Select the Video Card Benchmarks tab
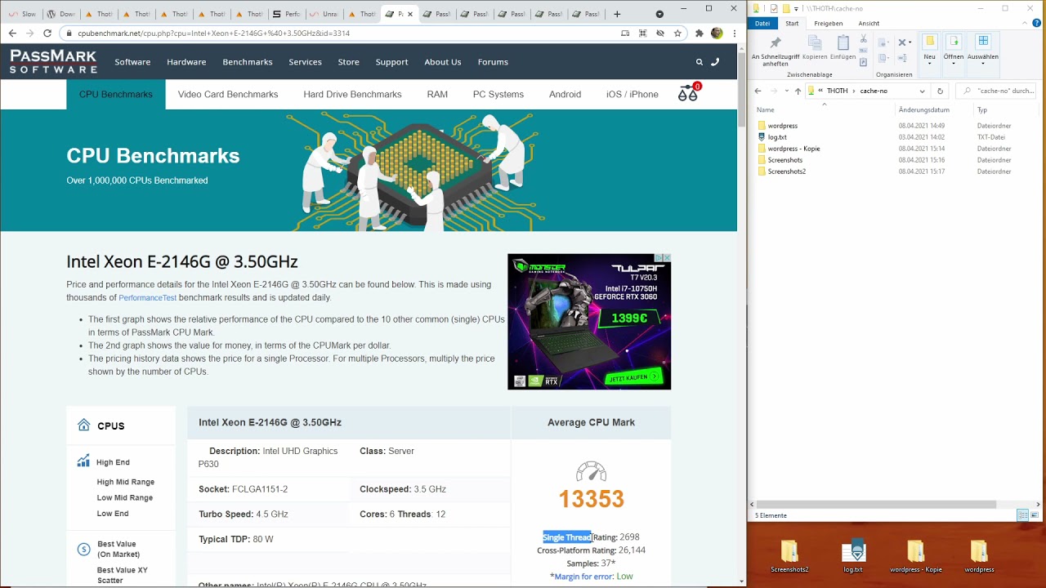Screen dimensions: 1046x588 coord(228,94)
